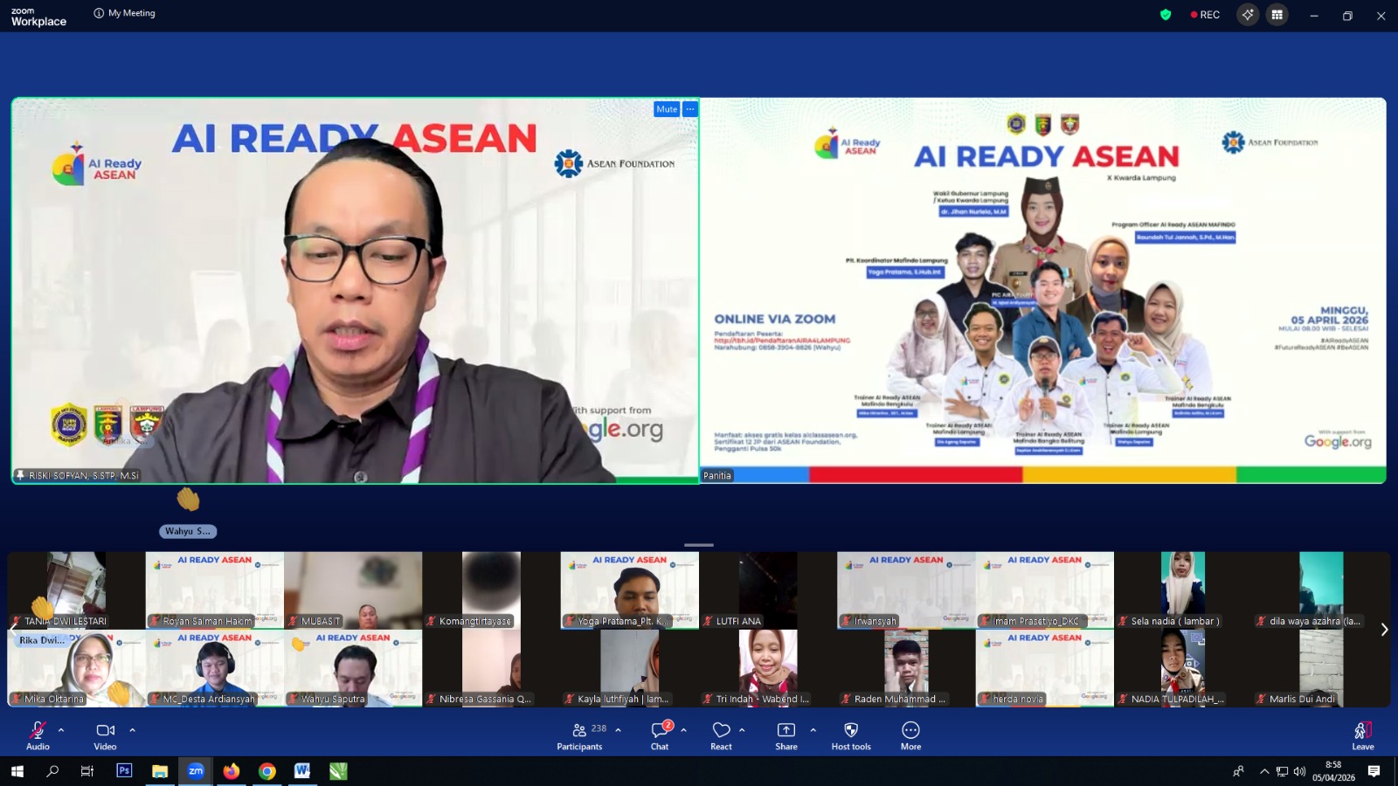Click the Mute button on speaker video
Viewport: 1398px width, 786px height.
(667, 109)
